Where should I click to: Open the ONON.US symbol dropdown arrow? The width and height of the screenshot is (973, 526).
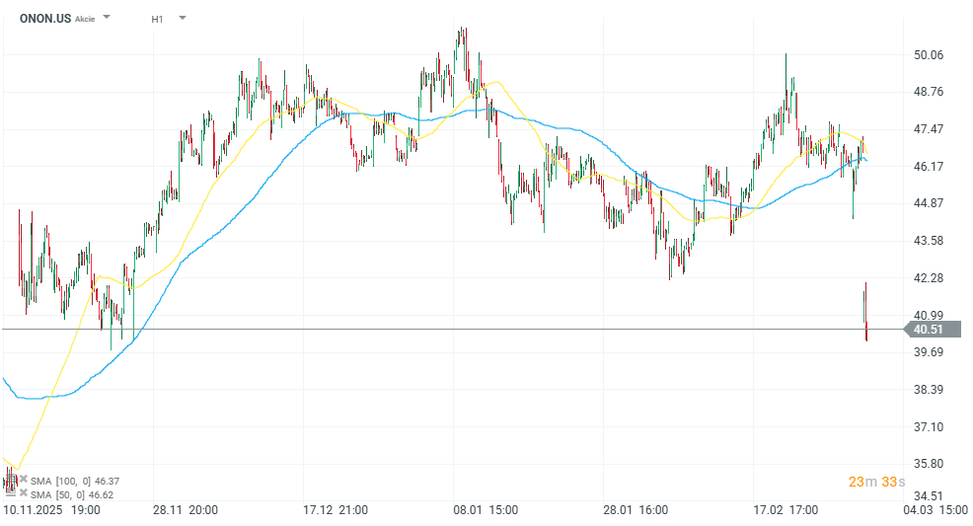click(107, 18)
